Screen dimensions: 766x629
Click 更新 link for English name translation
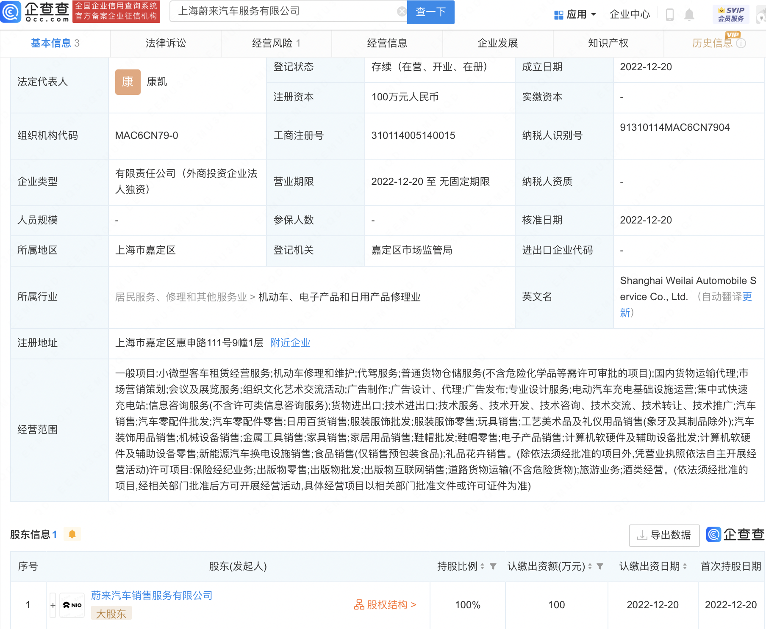747,297
